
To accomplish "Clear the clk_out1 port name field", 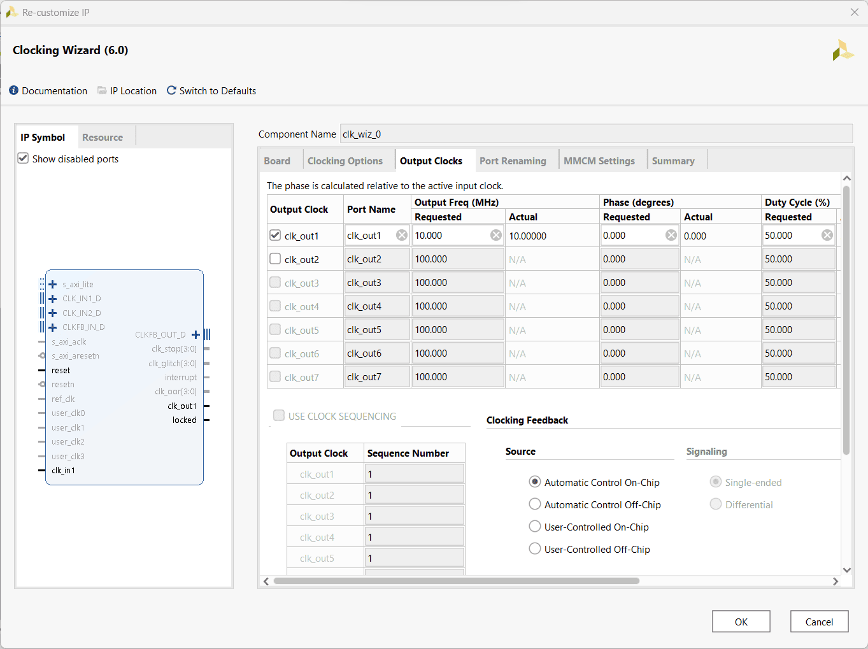I will [402, 235].
